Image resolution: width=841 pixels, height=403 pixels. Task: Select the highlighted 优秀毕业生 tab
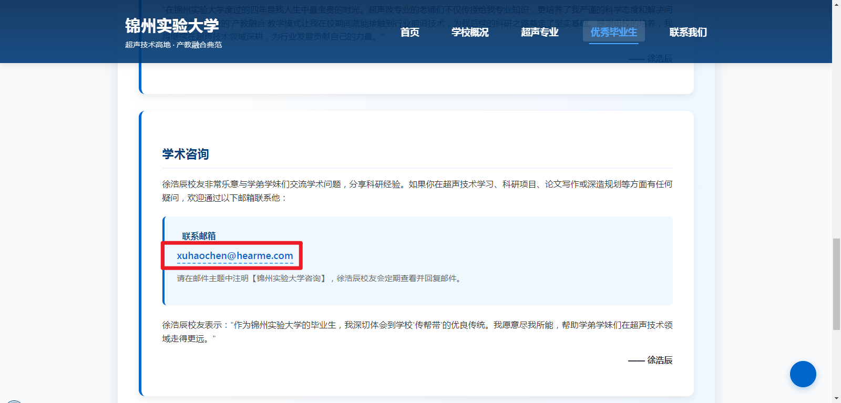(613, 33)
